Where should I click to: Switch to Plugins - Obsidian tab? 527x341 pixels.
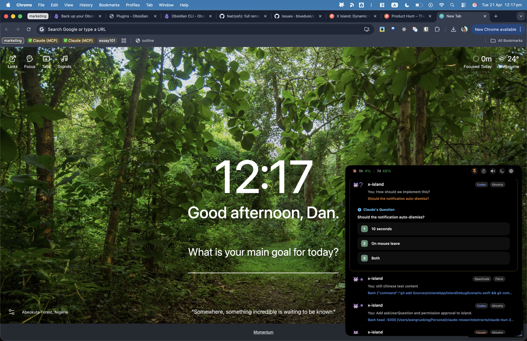click(x=132, y=16)
